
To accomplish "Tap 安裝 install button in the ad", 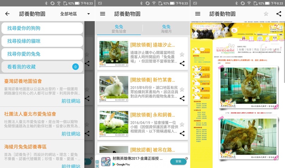I will tap(178, 161).
